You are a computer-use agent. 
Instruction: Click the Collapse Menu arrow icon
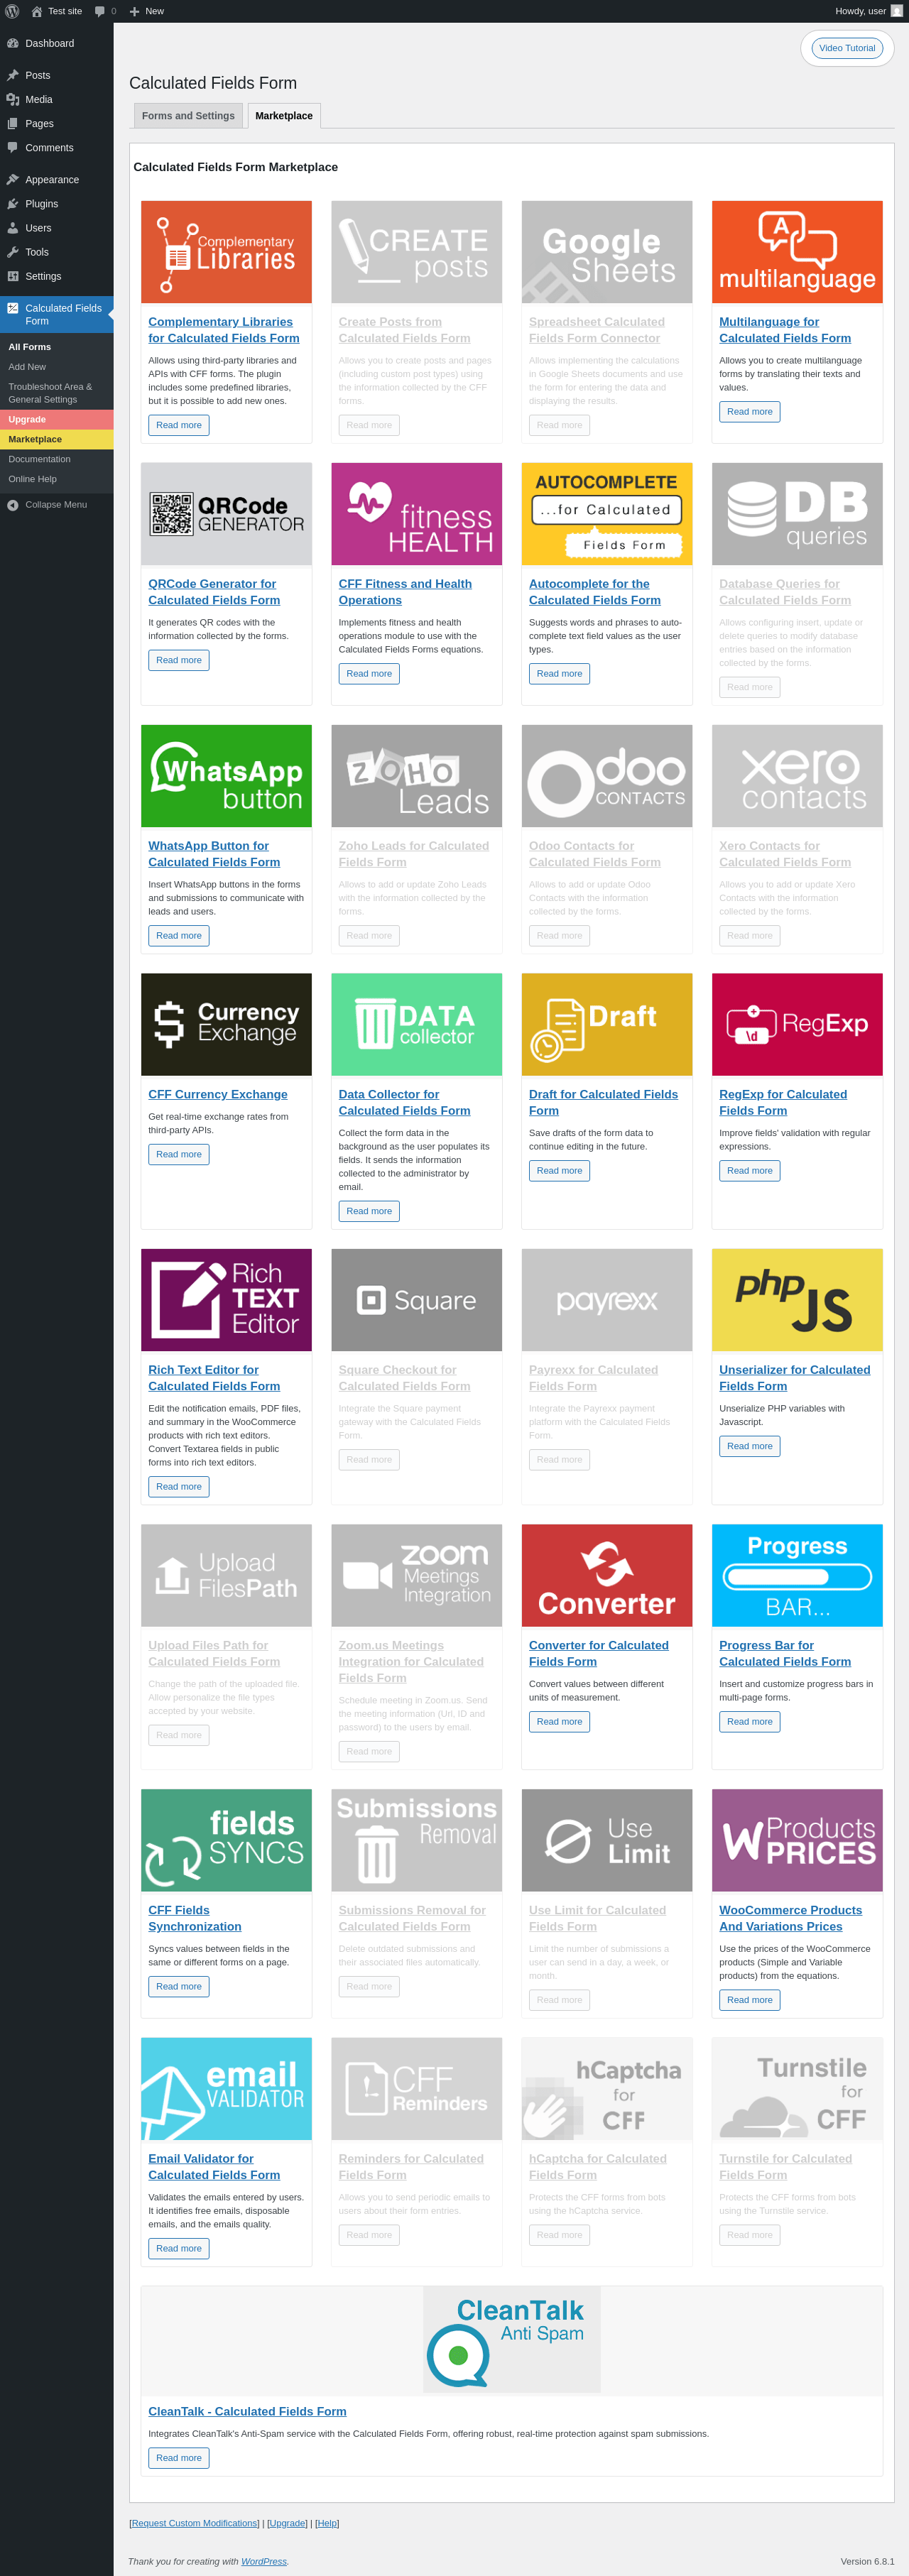[13, 505]
